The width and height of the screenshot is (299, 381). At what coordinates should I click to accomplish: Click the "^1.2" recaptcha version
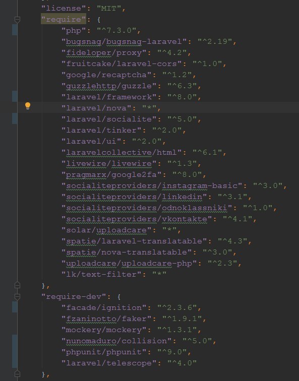click(x=177, y=75)
